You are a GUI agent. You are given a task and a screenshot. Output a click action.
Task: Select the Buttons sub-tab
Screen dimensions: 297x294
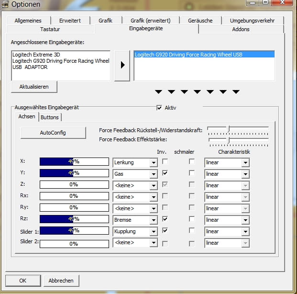[50, 117]
